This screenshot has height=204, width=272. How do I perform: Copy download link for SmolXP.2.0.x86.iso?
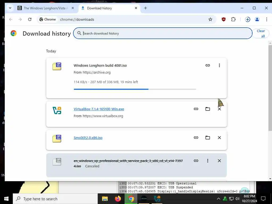coord(196,138)
